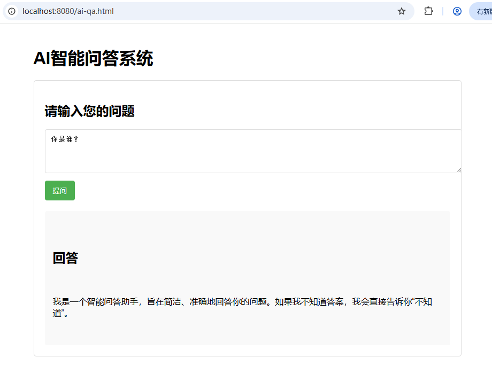Viewport: 492px width, 365px height.
Task: Click blank space right of 提问 button
Action: 267,191
